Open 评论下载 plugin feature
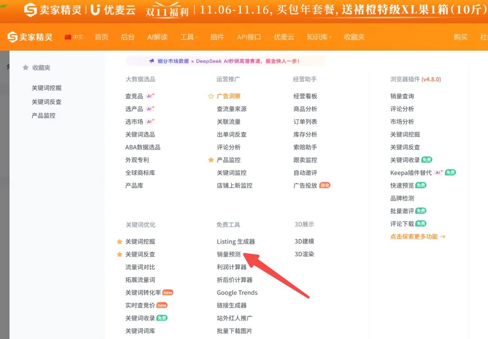488x339 pixels. coord(402,224)
